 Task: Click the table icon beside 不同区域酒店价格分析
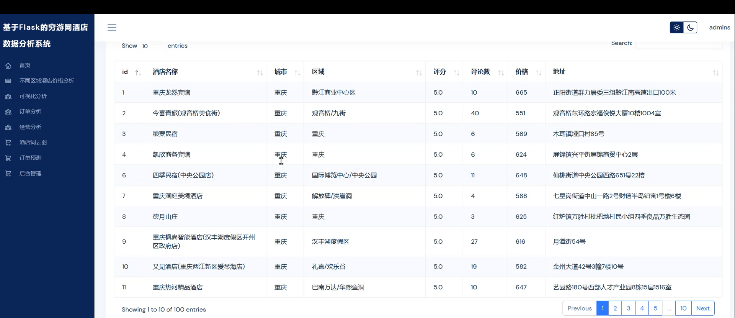click(8, 81)
